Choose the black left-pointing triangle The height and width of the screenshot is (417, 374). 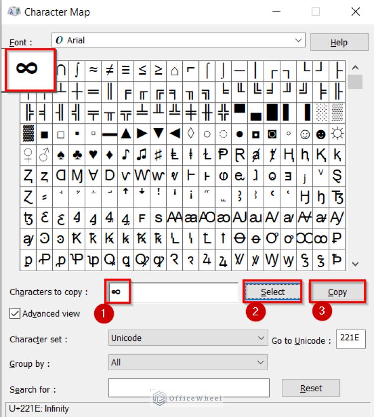pos(175,134)
